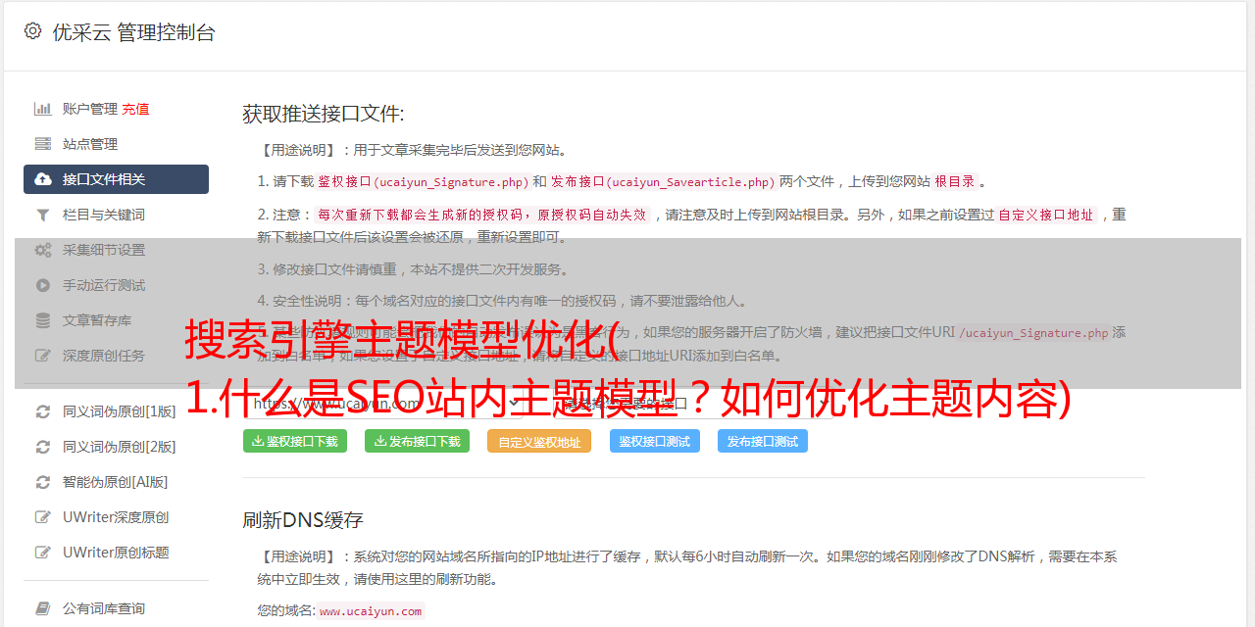
Task: Click the /ucaiyun_Signature.php URI text
Action: point(1033,332)
